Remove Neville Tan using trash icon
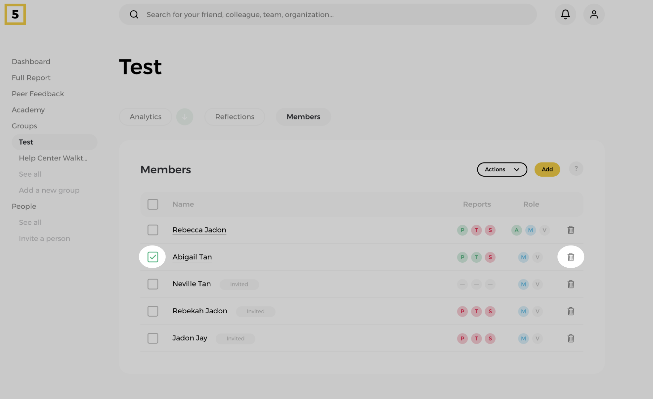 [x=571, y=284]
